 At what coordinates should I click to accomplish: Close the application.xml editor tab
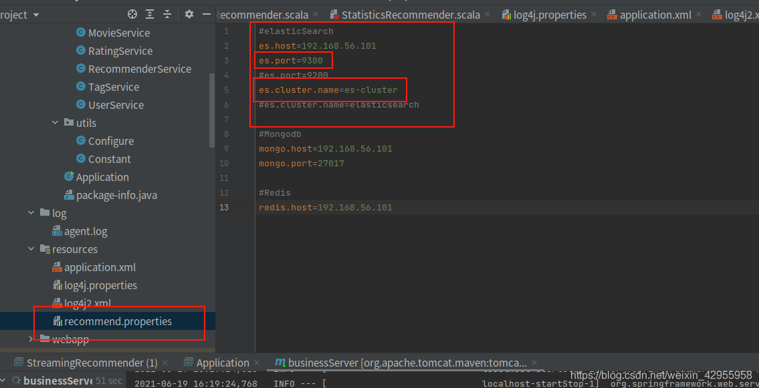[699, 15]
